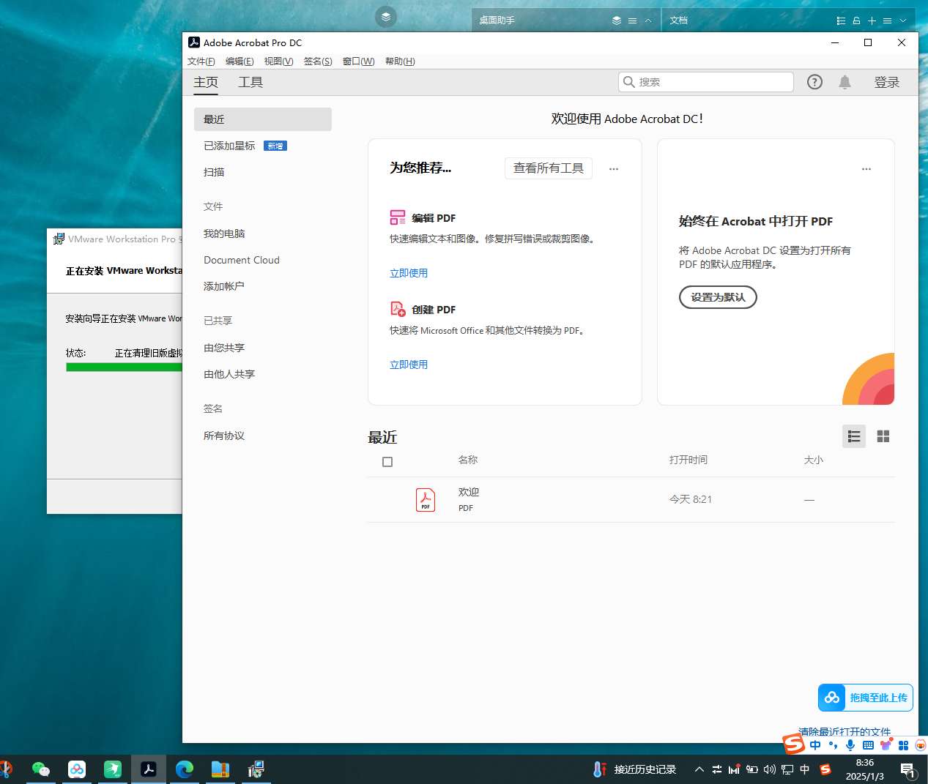The height and width of the screenshot is (784, 928).
Task: Click 立即使用 under 创建 PDF
Action: pyautogui.click(x=409, y=365)
